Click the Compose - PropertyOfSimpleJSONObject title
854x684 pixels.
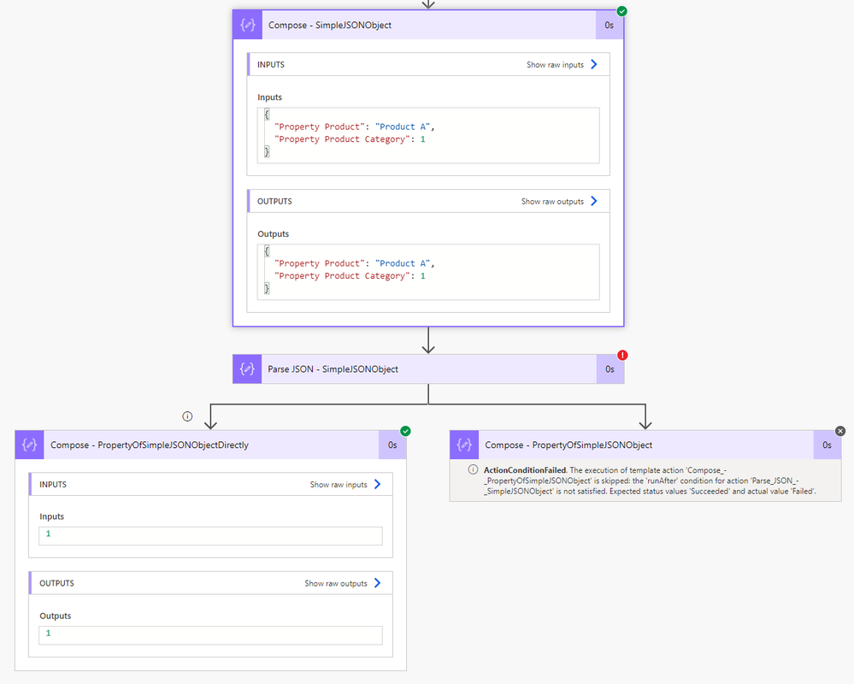click(568, 445)
